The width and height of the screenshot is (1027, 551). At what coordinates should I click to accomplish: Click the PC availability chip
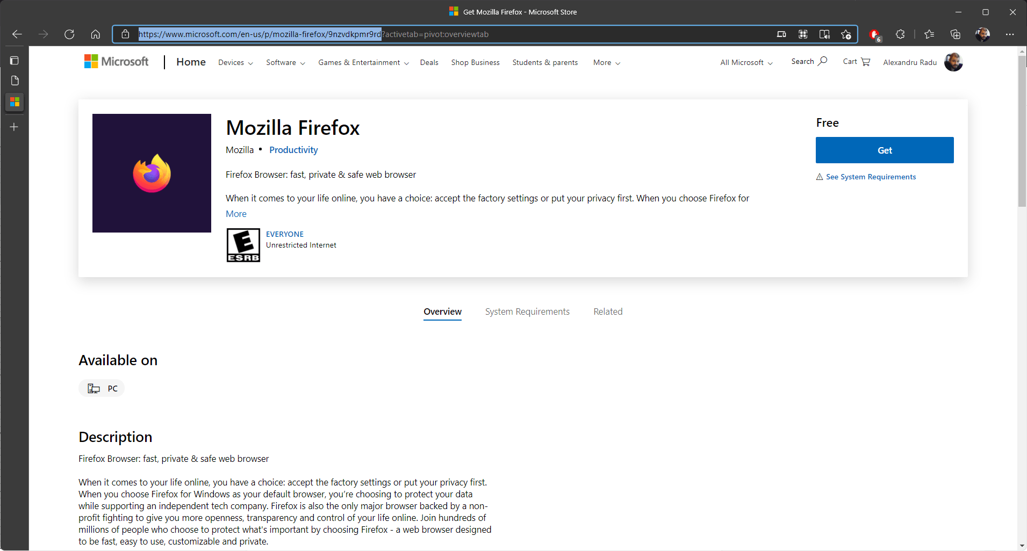[x=102, y=388]
